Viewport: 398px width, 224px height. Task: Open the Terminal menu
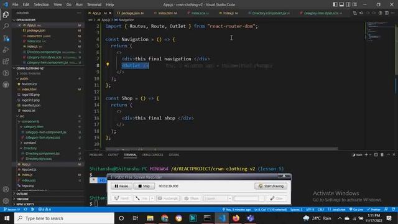point(94,4)
